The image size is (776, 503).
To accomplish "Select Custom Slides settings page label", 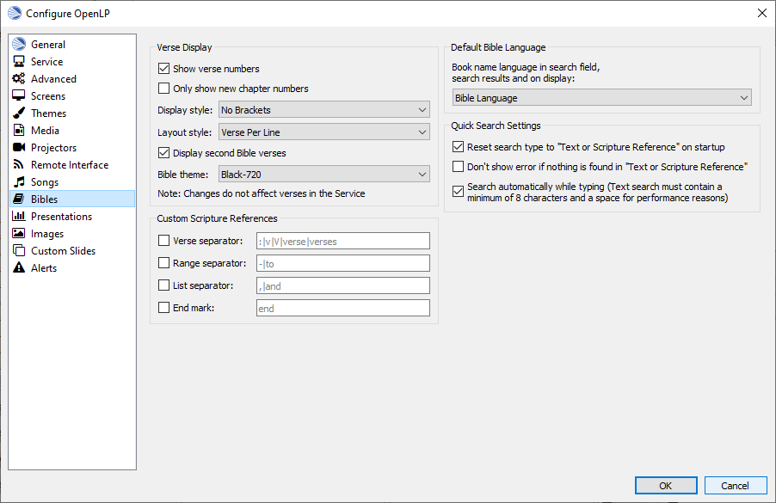I will tap(64, 251).
